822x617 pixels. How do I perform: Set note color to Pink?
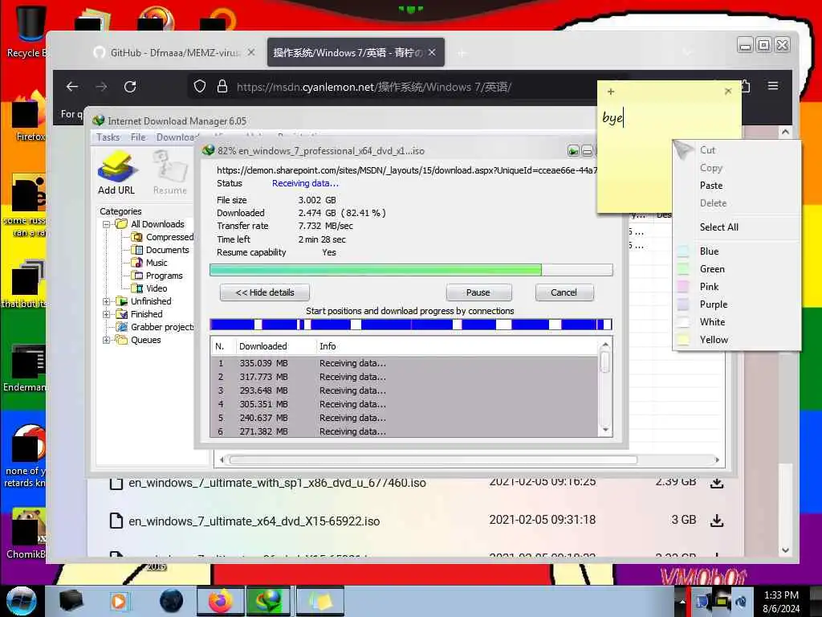(737, 287)
